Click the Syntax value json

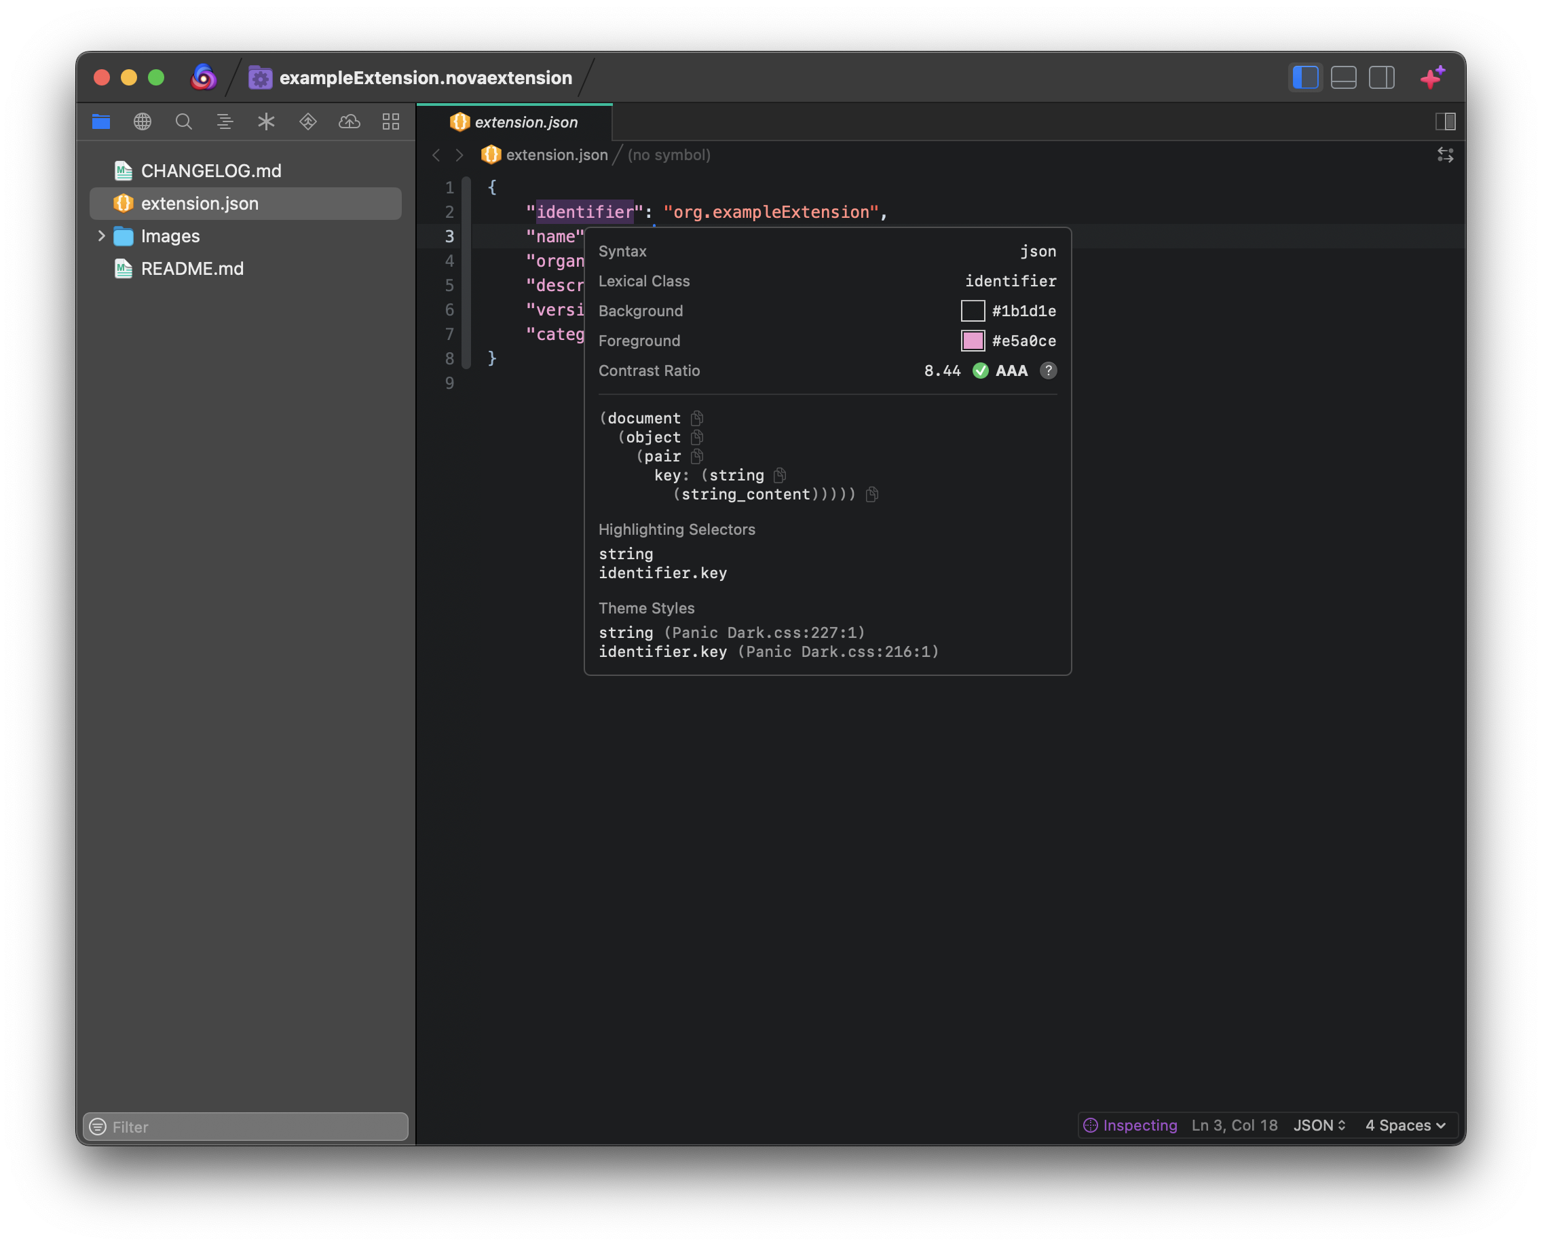1038,251
